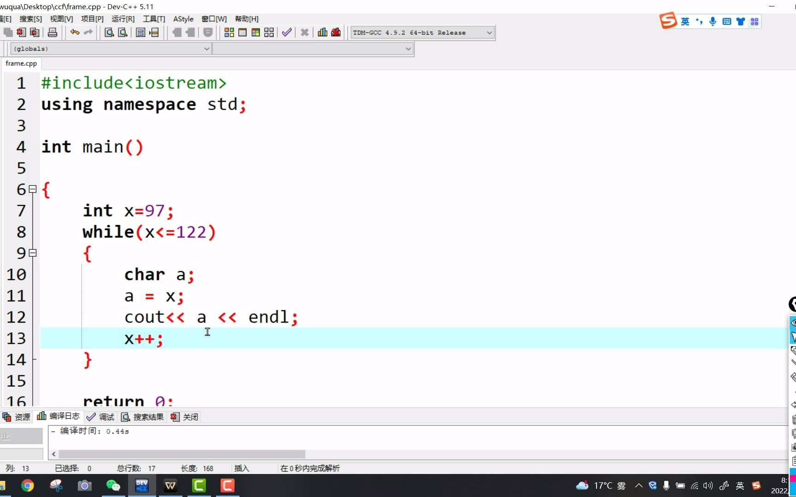The width and height of the screenshot is (796, 497).
Task: Click the compile log scroll-left arrow
Action: [54, 454]
